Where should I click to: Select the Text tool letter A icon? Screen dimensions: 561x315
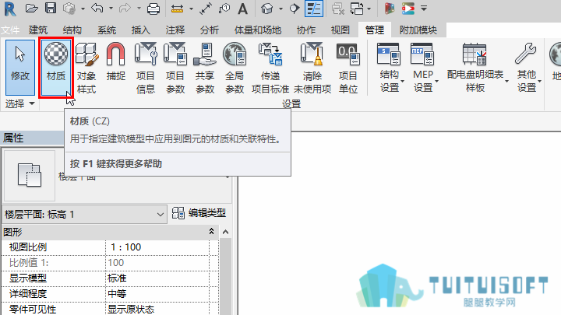(x=242, y=9)
